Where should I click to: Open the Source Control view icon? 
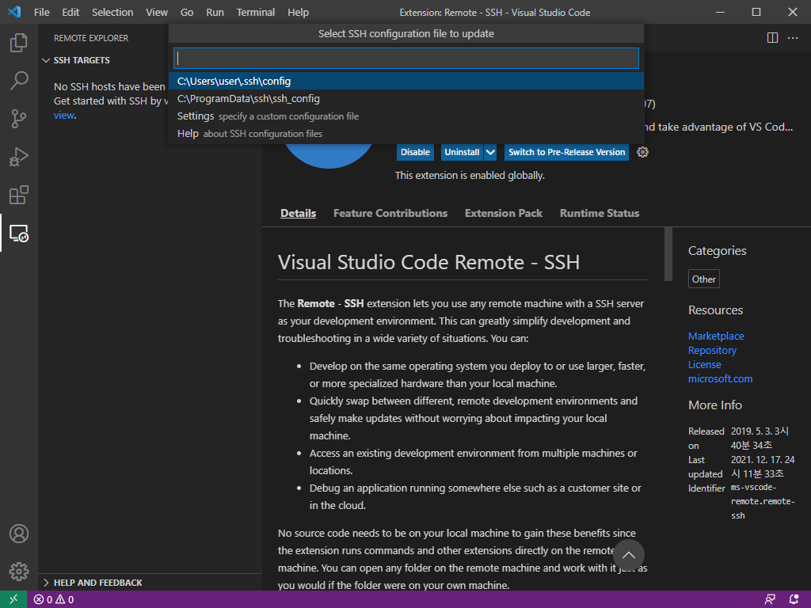coord(19,119)
